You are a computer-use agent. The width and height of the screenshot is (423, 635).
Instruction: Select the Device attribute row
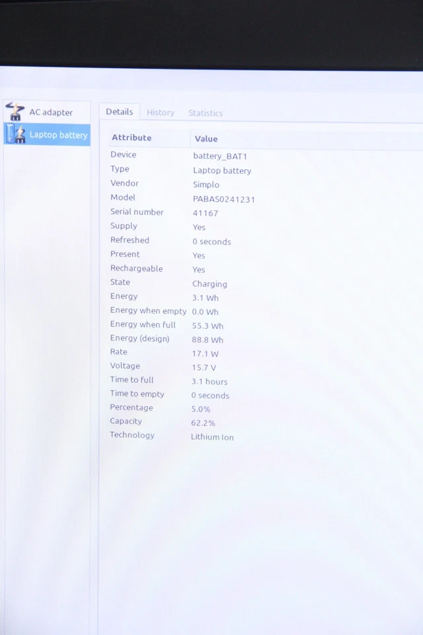124,155
